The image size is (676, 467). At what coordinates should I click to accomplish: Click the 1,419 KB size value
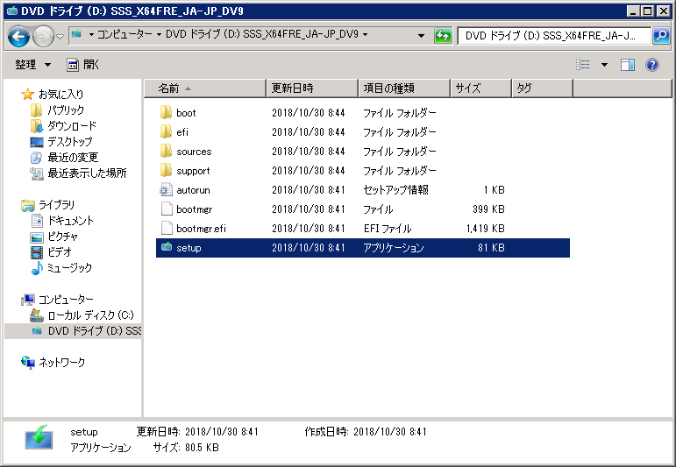pos(486,229)
